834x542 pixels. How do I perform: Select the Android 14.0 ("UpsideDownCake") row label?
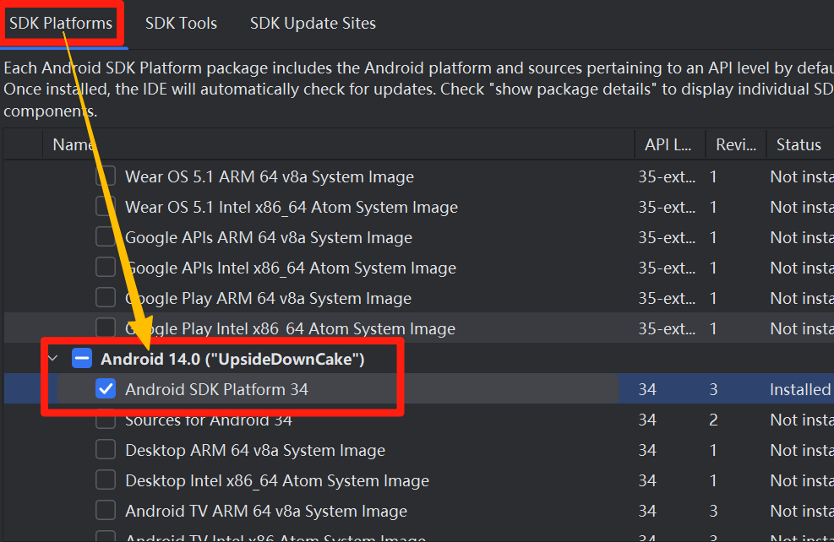pyautogui.click(x=232, y=359)
